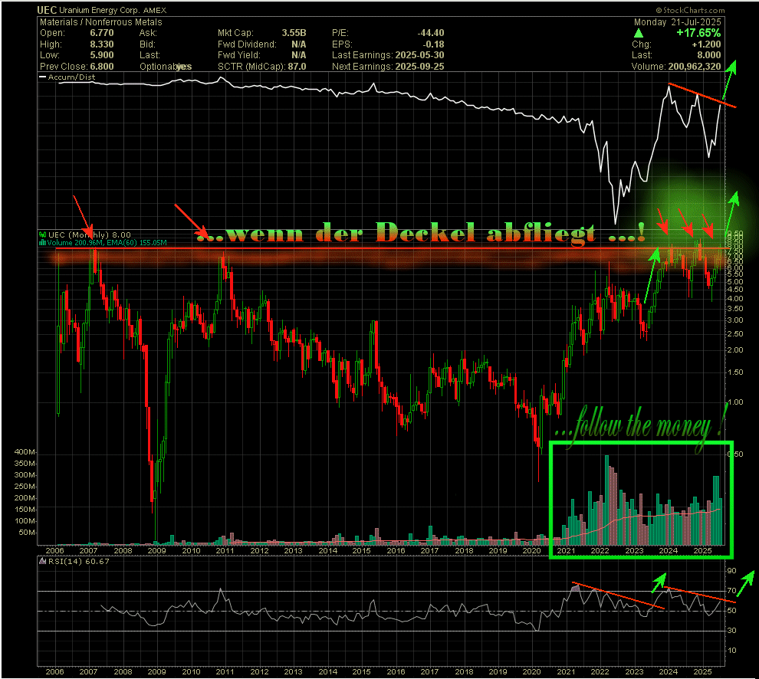Click the green up-triangle change indicator
Viewport: 759px width, 679px height.
pyautogui.click(x=639, y=34)
